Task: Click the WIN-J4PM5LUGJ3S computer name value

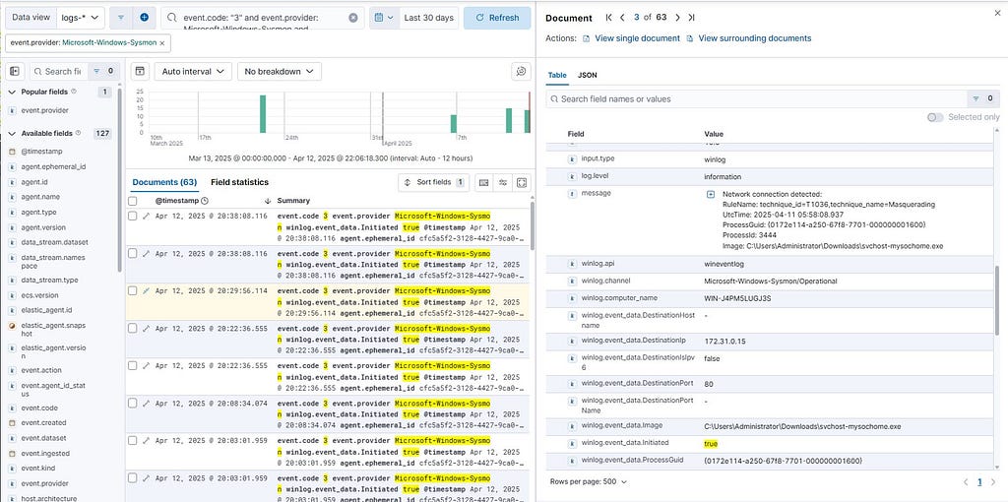Action: [x=737, y=298]
